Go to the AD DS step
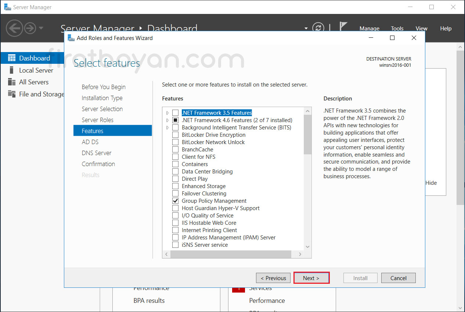 [90, 142]
